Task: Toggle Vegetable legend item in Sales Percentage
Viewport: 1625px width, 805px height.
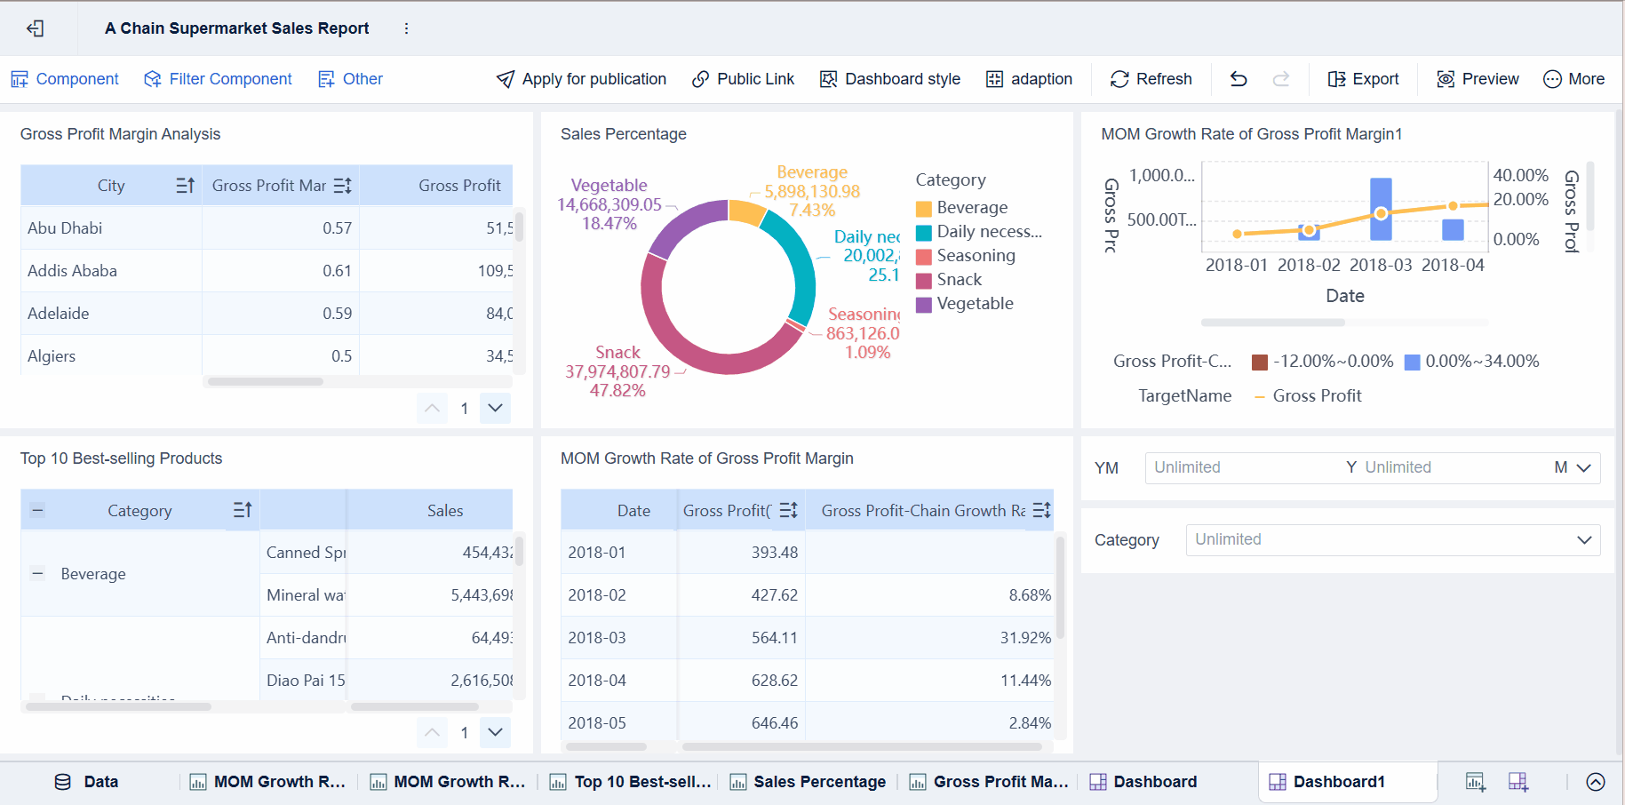Action: tap(974, 304)
